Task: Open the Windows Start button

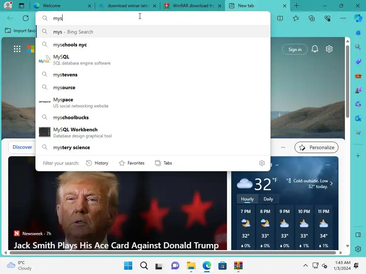Action: pyautogui.click(x=128, y=265)
